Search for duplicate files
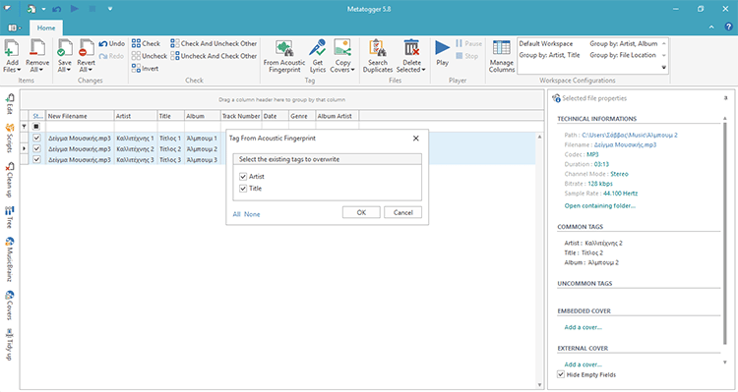Screen dimensions: 738x392 tap(378, 56)
